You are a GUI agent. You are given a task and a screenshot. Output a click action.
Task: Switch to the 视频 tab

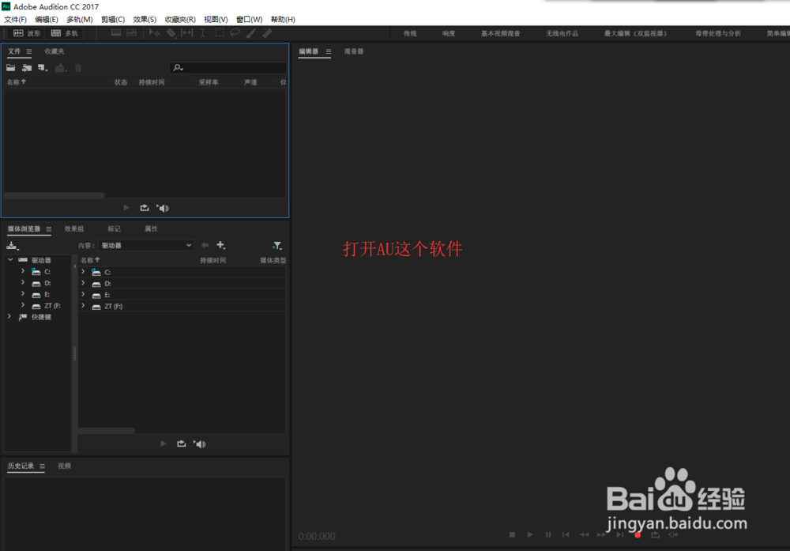tap(65, 466)
